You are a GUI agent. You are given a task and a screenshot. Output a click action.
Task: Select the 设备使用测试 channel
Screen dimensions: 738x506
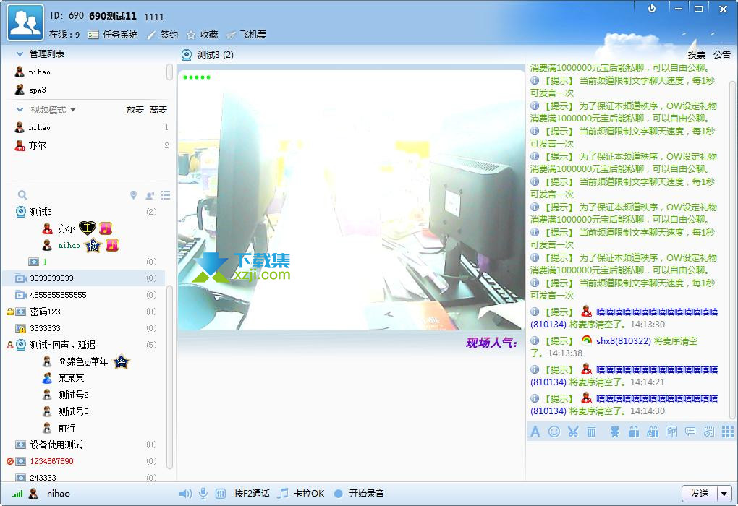[x=84, y=445]
